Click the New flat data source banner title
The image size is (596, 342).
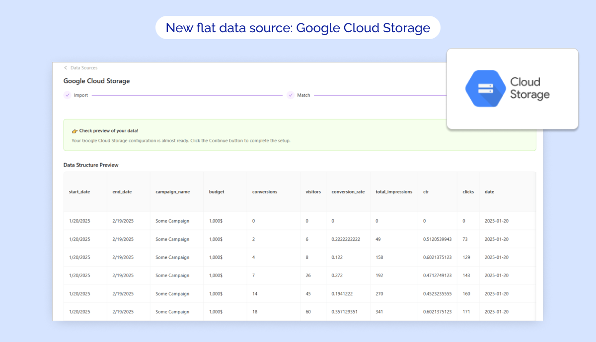[x=298, y=28]
